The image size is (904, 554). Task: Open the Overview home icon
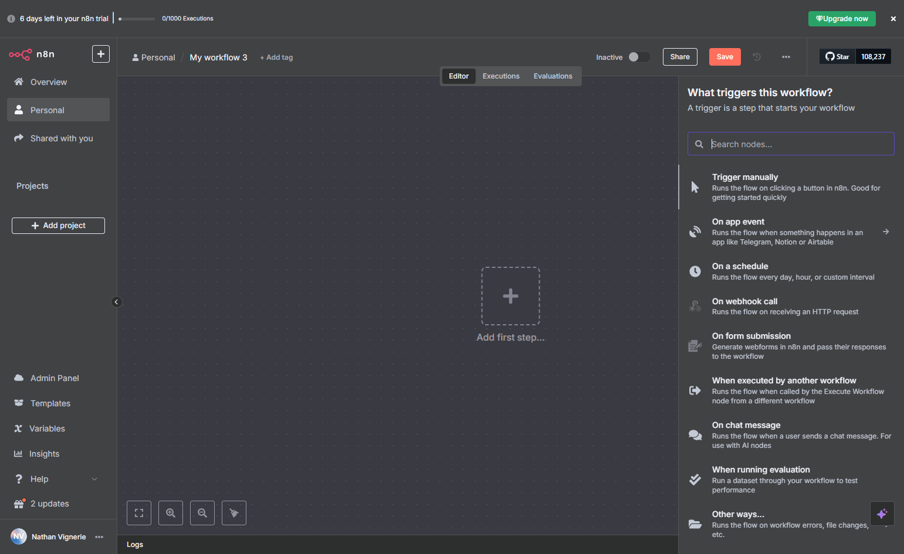[x=19, y=81]
